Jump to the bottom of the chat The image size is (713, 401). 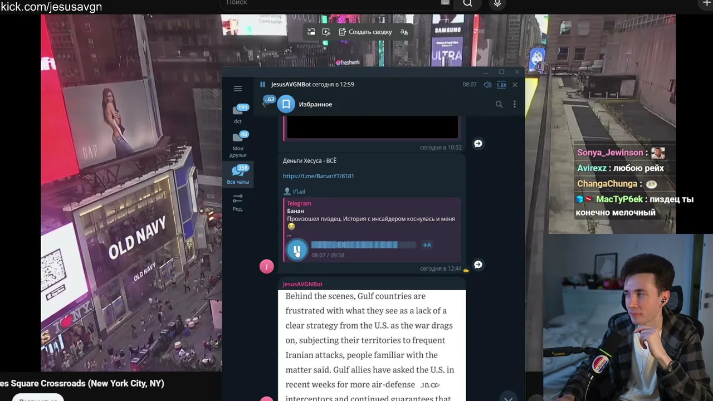tap(508, 398)
